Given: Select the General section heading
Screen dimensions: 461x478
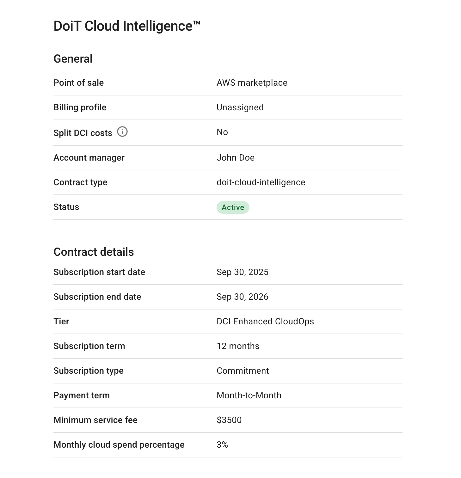Looking at the screenshot, I should click(73, 58).
